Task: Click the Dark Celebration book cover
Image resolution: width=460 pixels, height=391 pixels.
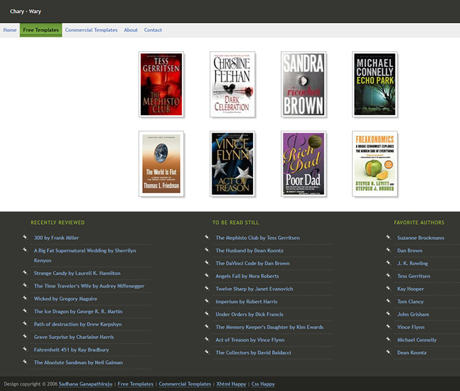Action: pos(232,85)
